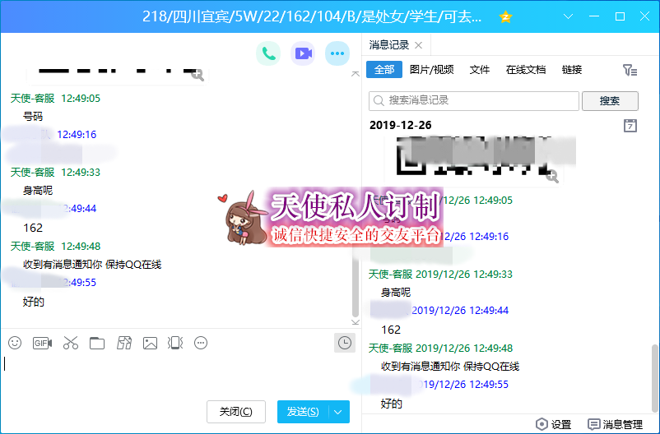Click the GIF sticker icon
The image size is (660, 434).
[x=42, y=343]
